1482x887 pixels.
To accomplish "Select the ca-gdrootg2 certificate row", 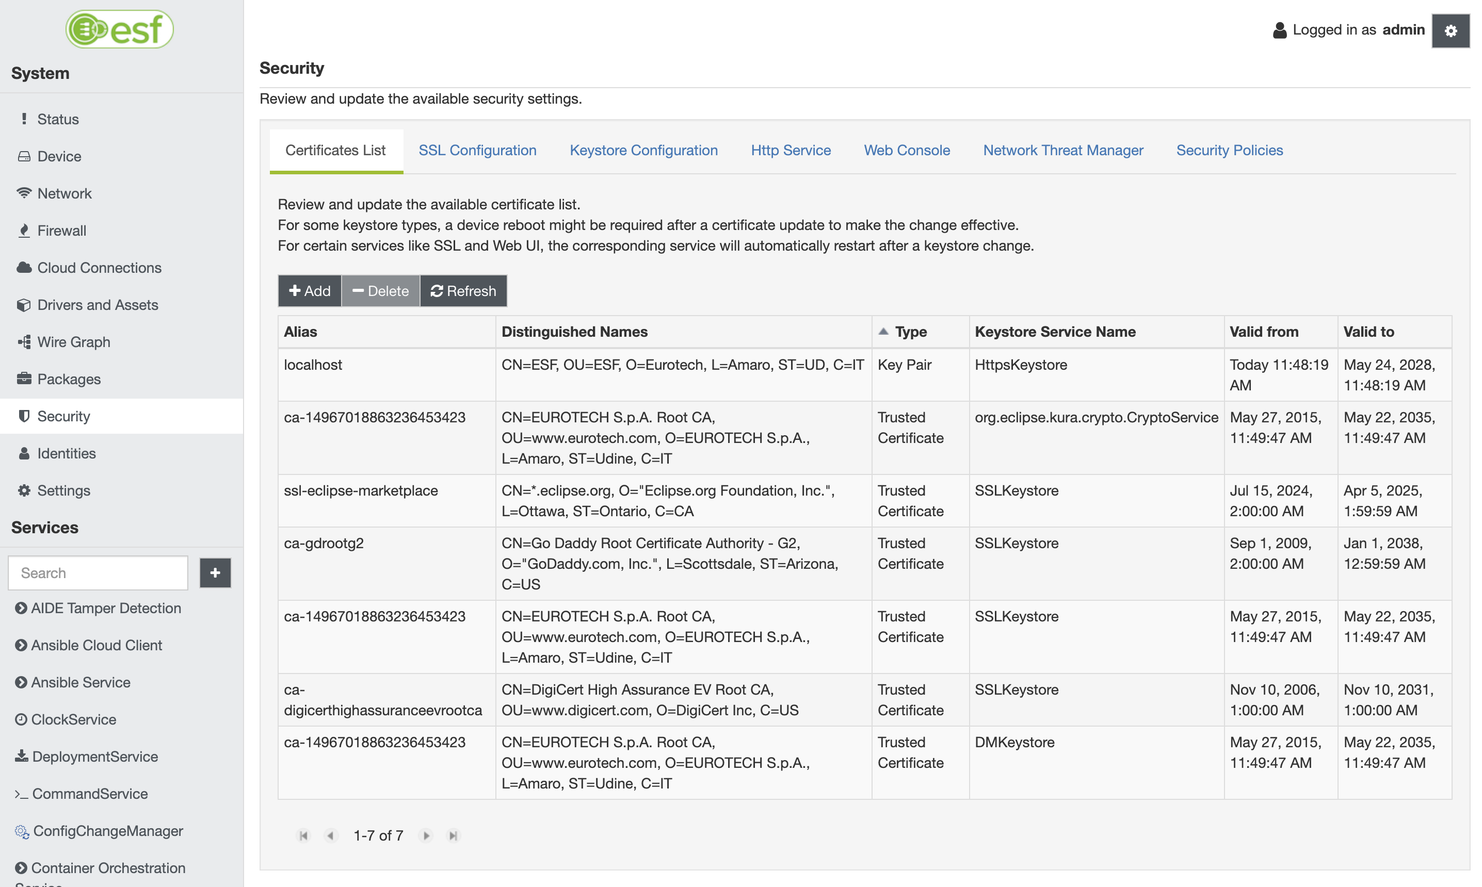I will (x=865, y=564).
